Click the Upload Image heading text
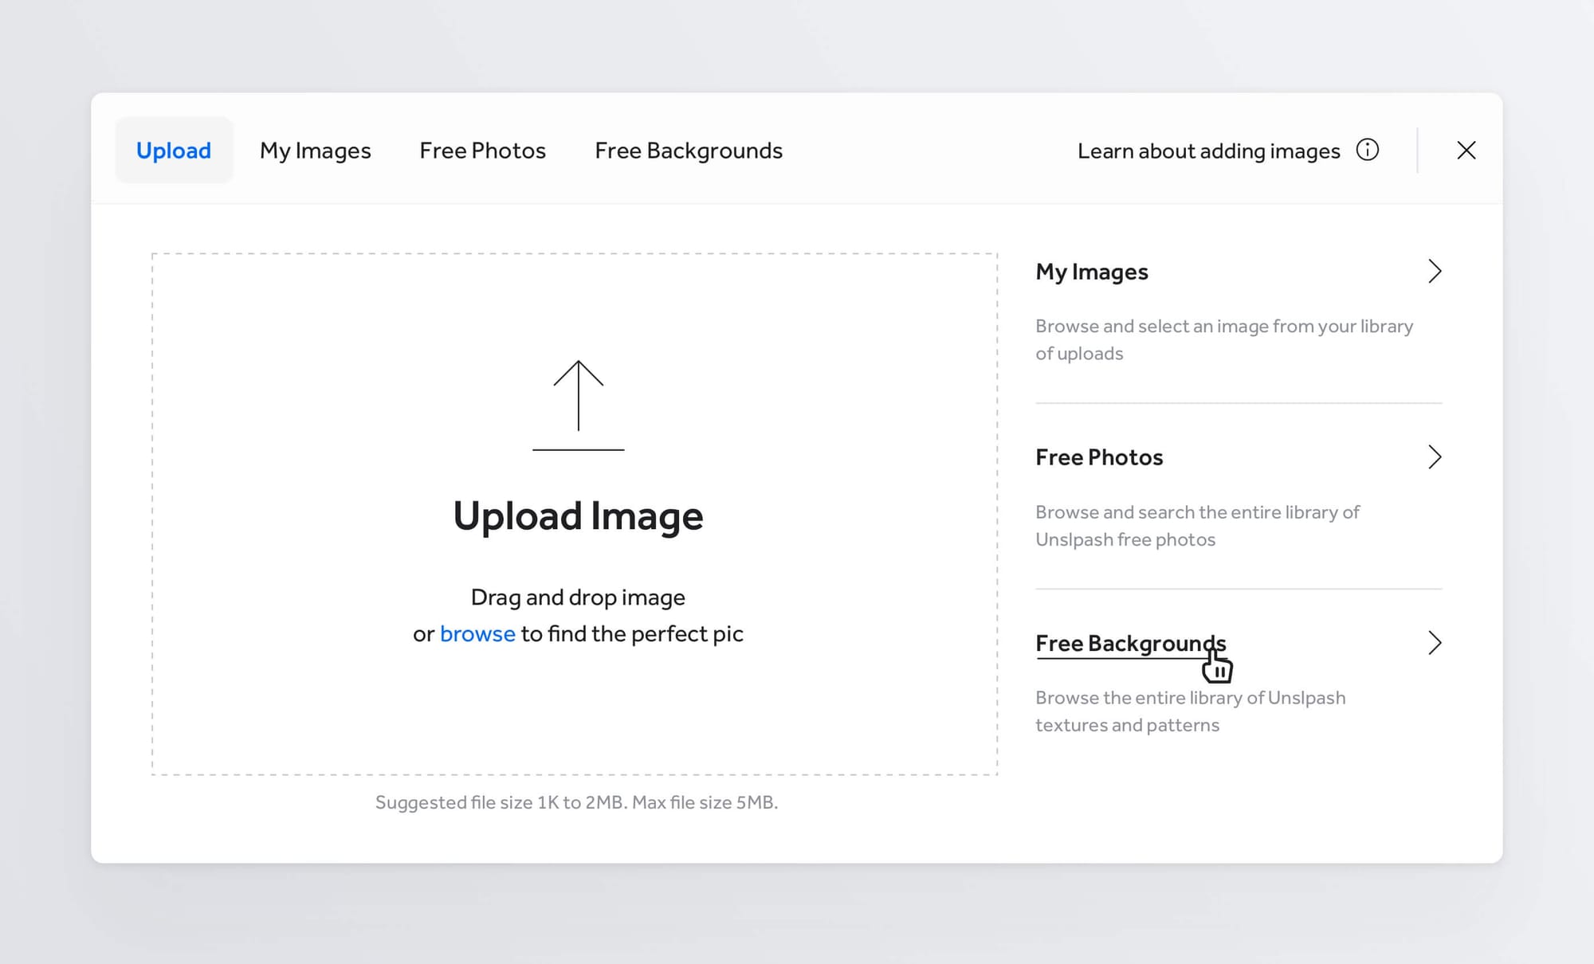This screenshot has width=1594, height=964. click(578, 516)
